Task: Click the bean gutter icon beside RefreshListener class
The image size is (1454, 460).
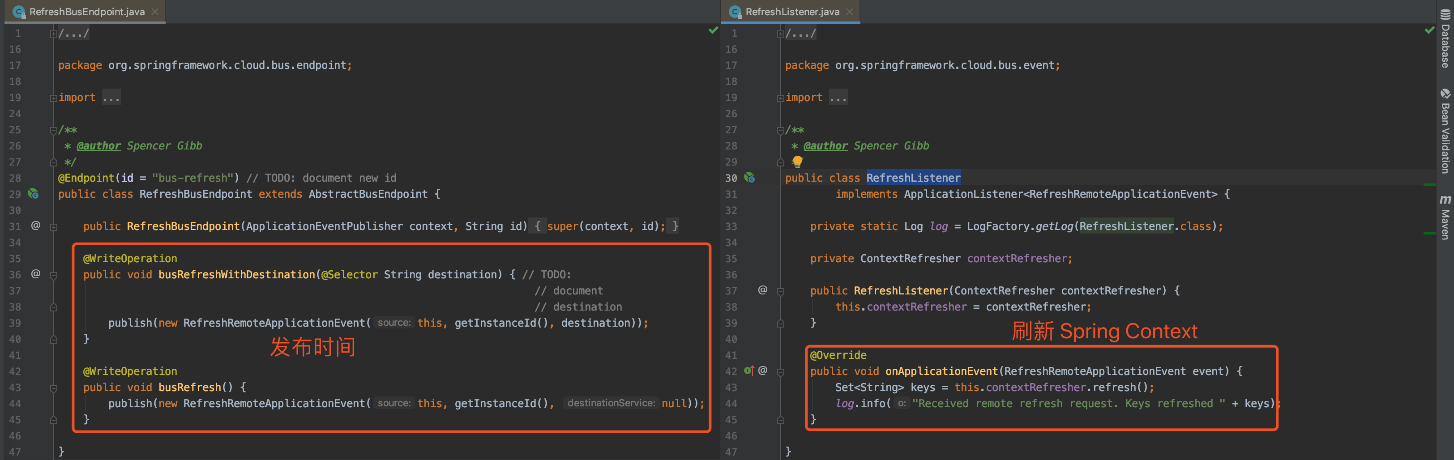Action: click(749, 177)
